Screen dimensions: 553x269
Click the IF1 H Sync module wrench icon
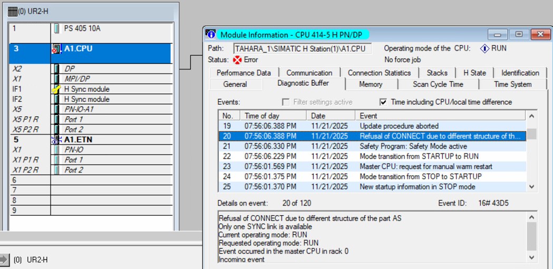coord(56,89)
